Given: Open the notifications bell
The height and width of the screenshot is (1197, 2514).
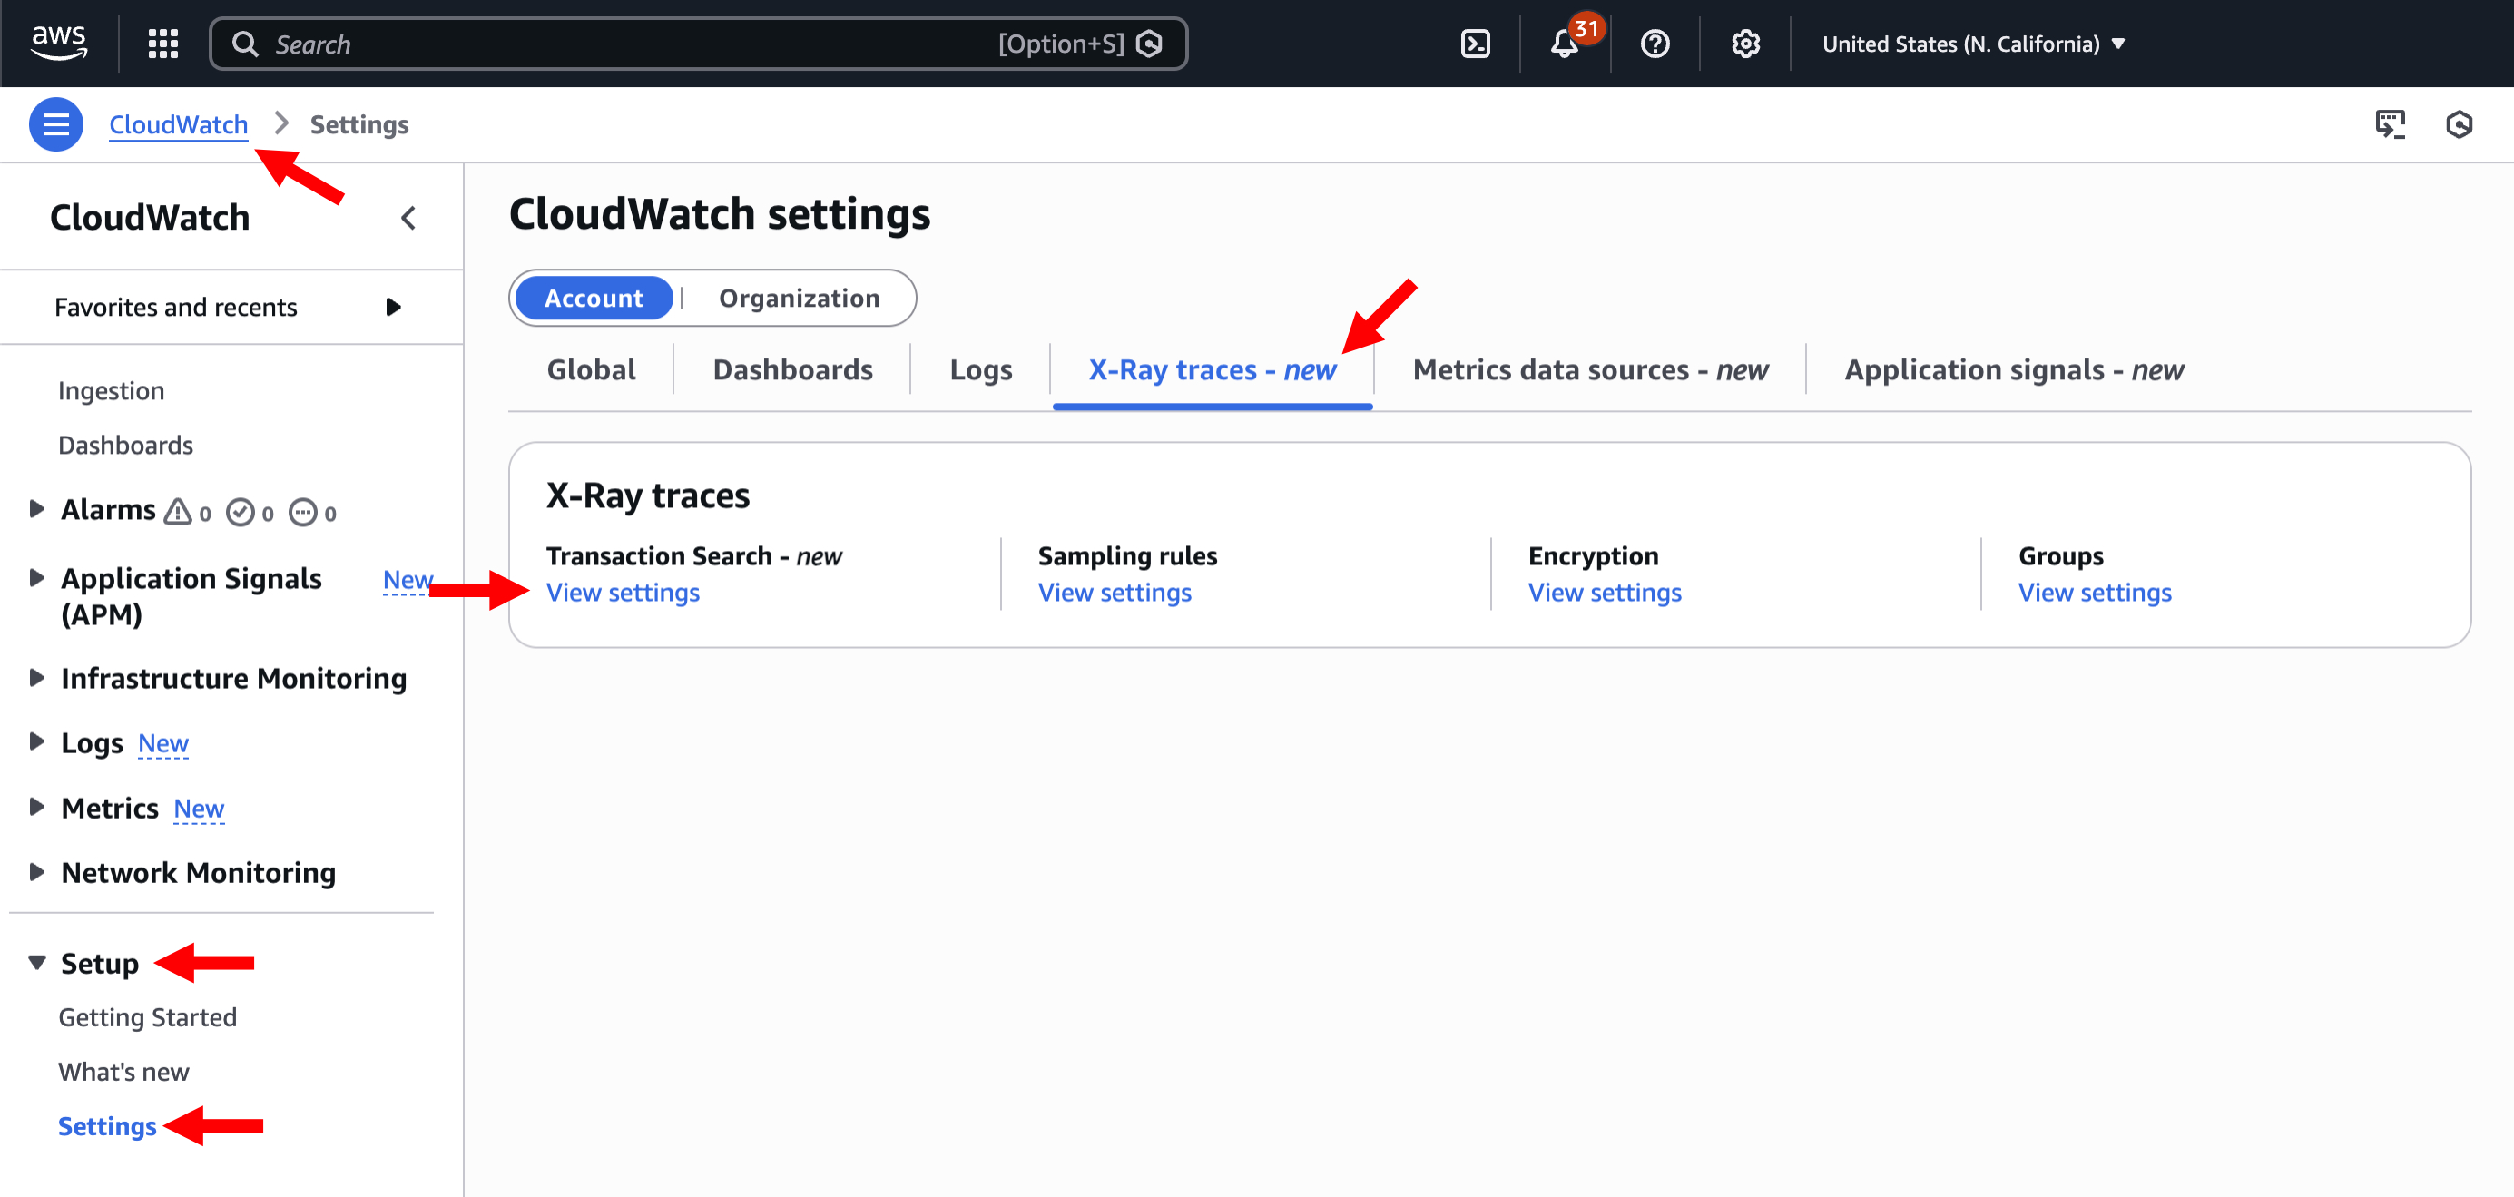Looking at the screenshot, I should tap(1564, 44).
